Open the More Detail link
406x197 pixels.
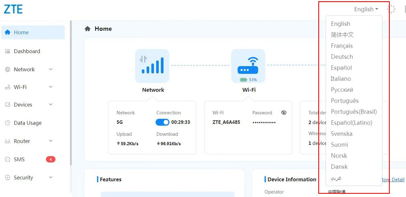pos(393,180)
